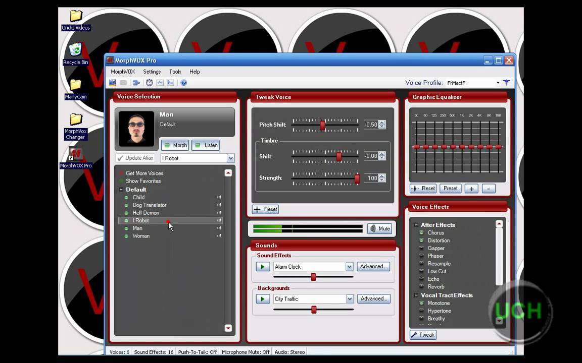
Task: Click the Tweak button under Voice Effects
Action: (x=423, y=335)
